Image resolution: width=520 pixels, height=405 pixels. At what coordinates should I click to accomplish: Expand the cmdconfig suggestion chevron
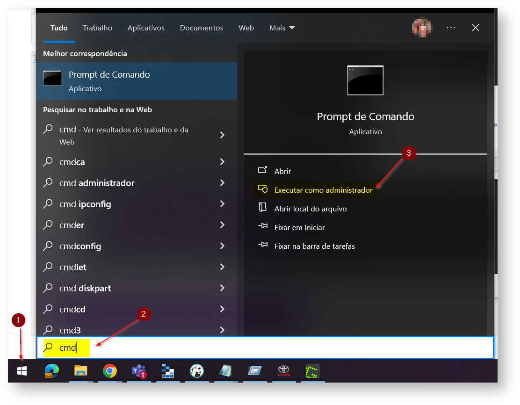pos(222,246)
